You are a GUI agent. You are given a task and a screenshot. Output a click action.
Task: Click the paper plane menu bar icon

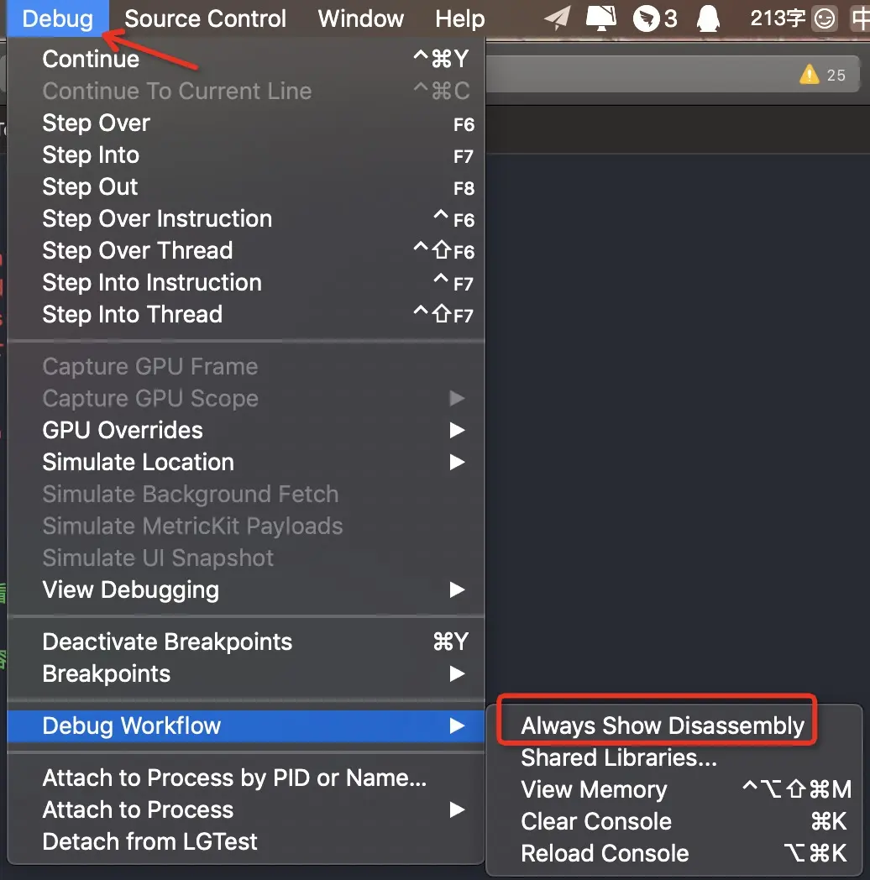[557, 18]
